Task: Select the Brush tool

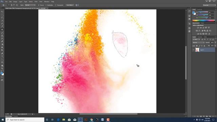Action: point(2,33)
